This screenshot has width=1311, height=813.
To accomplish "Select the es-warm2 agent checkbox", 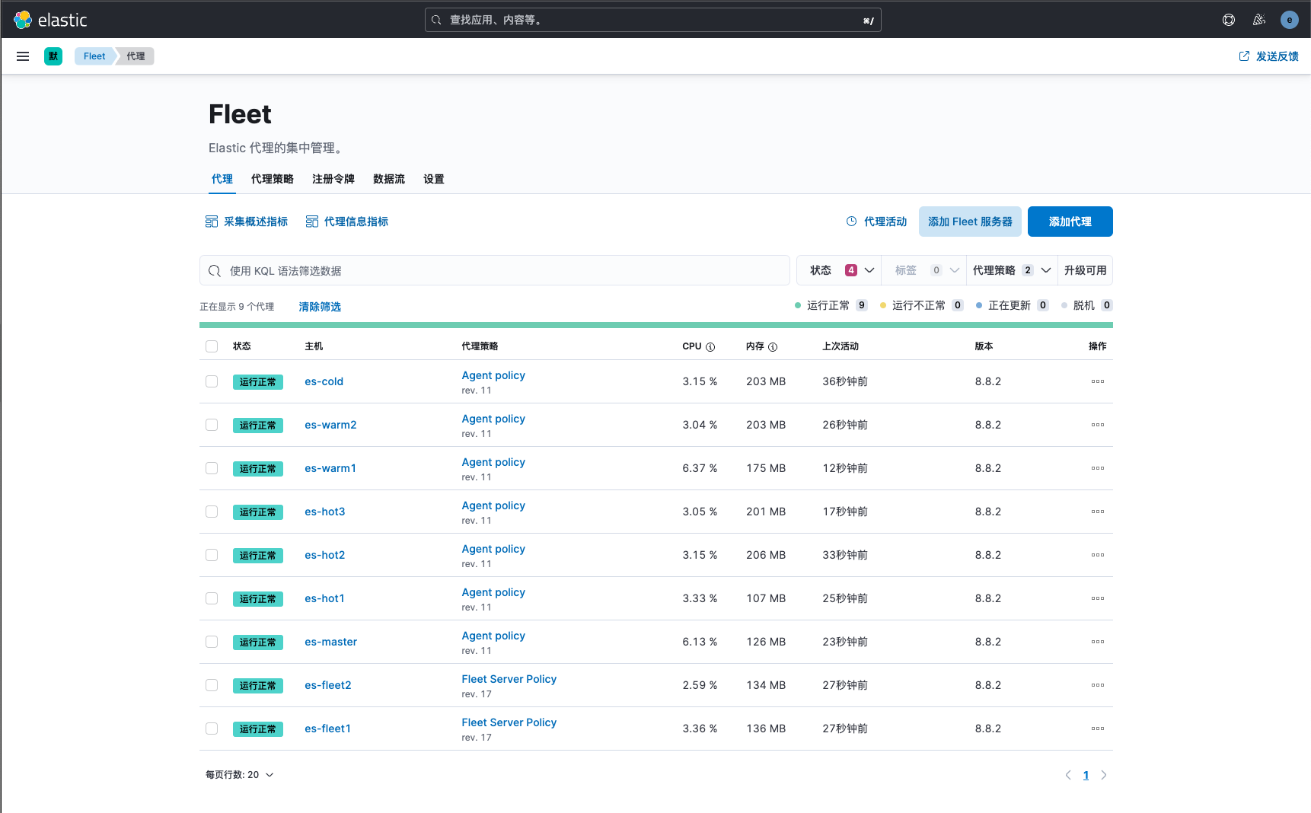I will (x=212, y=425).
